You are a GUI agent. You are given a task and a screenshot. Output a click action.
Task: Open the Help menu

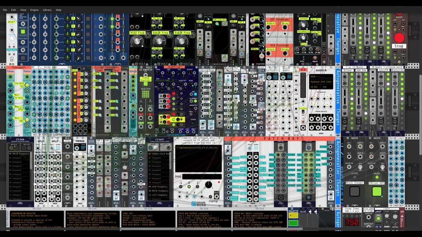(x=58, y=10)
